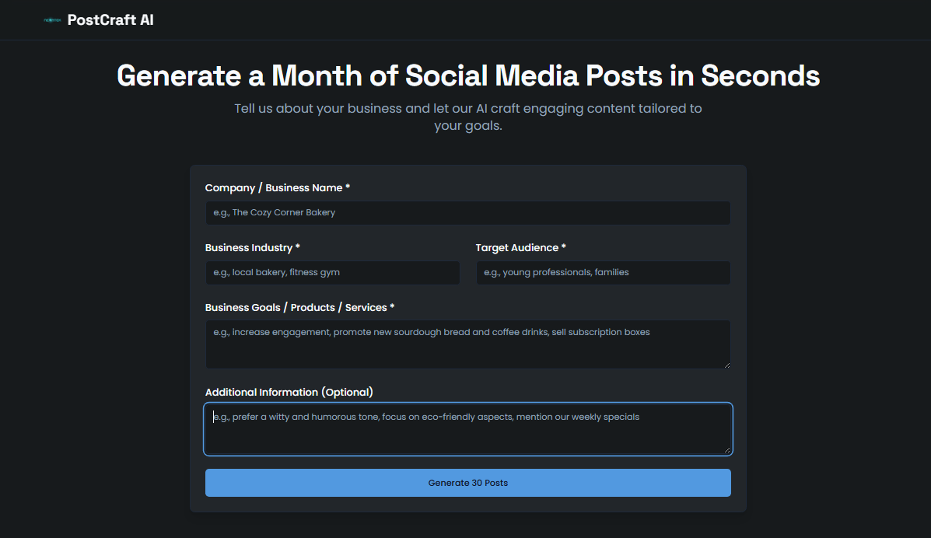Click the Business Goals textarea resize handle
Viewport: 931px width, 538px height.
pyautogui.click(x=726, y=365)
